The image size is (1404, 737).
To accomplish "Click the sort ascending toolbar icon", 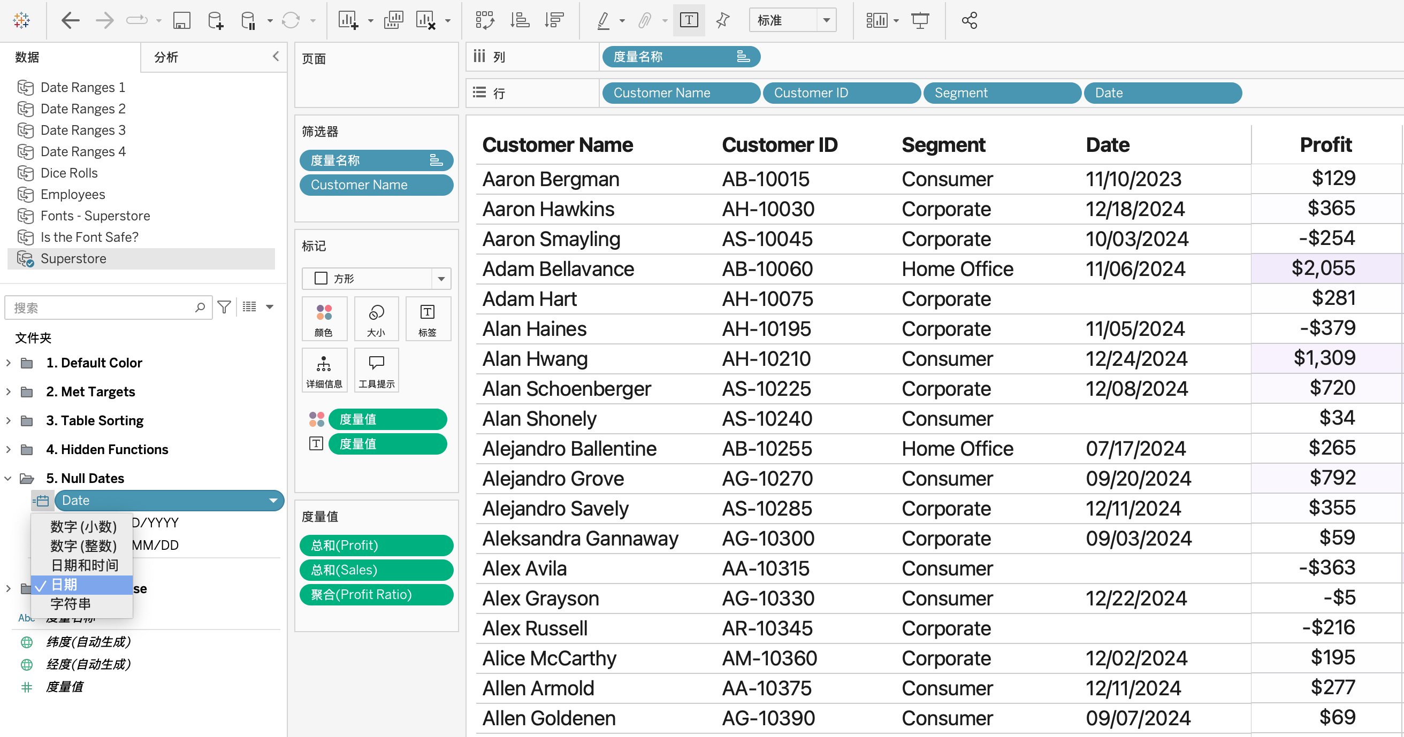I will pos(520,21).
